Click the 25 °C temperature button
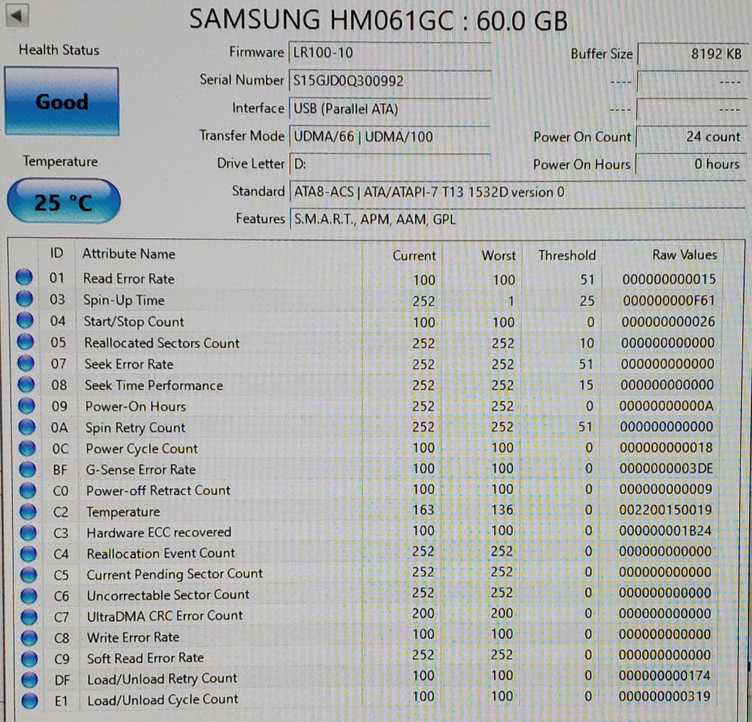The image size is (752, 722). (x=64, y=201)
